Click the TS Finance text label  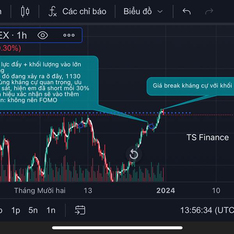pyautogui.click(x=207, y=137)
